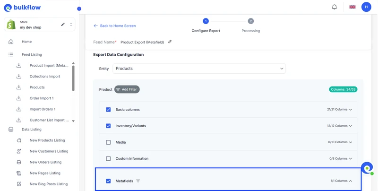Open the notifications bell
378x191 pixels.
point(335,7)
